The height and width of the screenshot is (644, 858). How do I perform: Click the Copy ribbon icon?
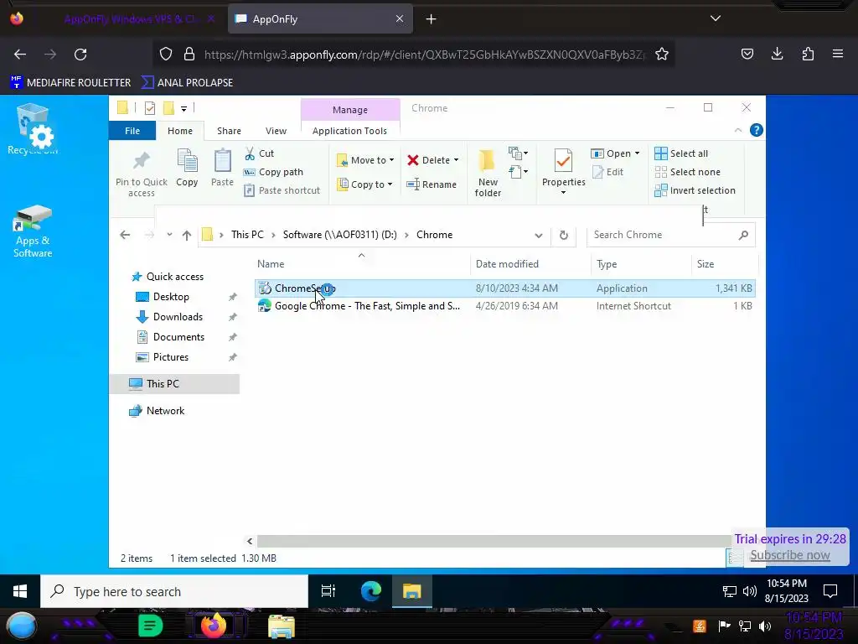pos(187,161)
